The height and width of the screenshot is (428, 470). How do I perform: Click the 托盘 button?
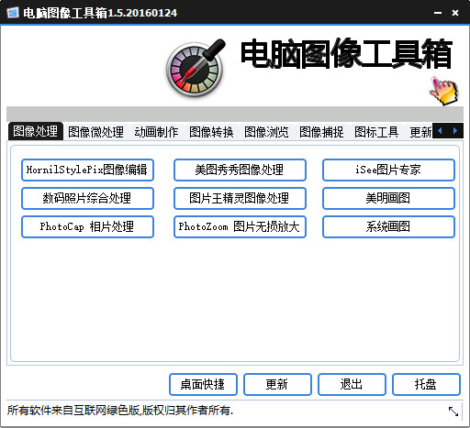click(426, 384)
